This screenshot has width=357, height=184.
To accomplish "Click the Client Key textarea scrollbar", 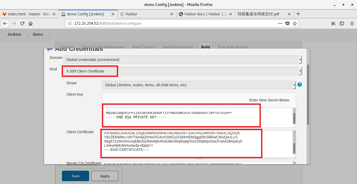I will (294, 118).
